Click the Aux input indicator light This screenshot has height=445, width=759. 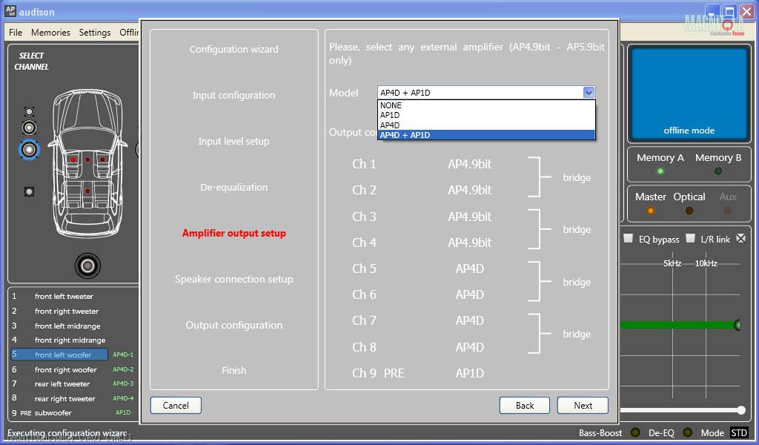[728, 211]
